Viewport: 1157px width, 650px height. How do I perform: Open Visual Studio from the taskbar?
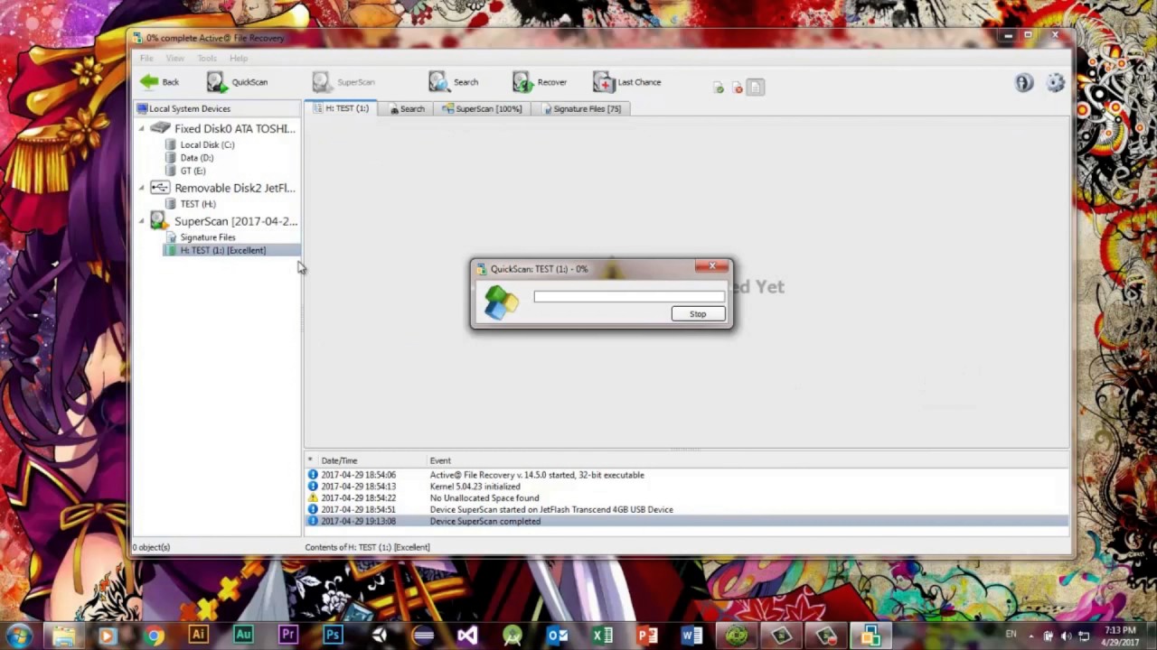point(467,636)
